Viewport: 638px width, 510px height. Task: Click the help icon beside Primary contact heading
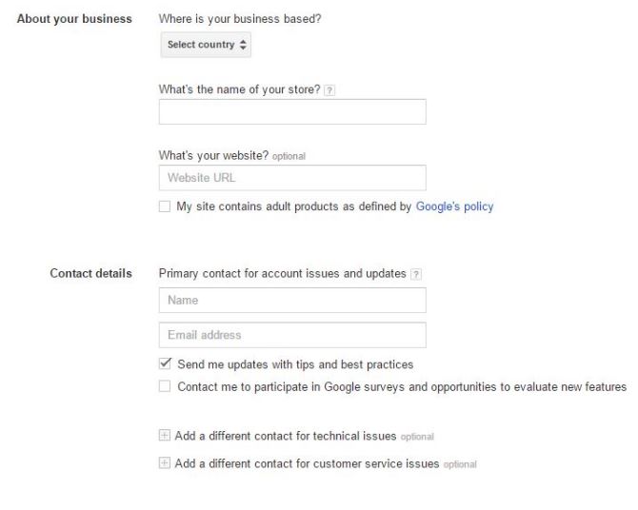pos(416,274)
